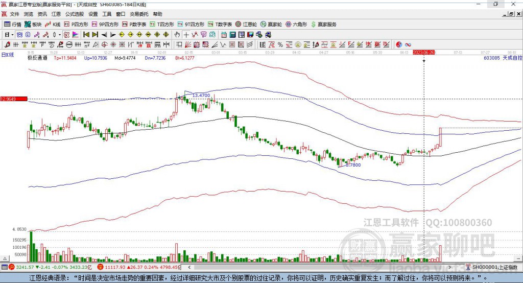
Task: Collapse the volume panel with the triangle button
Action: coord(5,258)
